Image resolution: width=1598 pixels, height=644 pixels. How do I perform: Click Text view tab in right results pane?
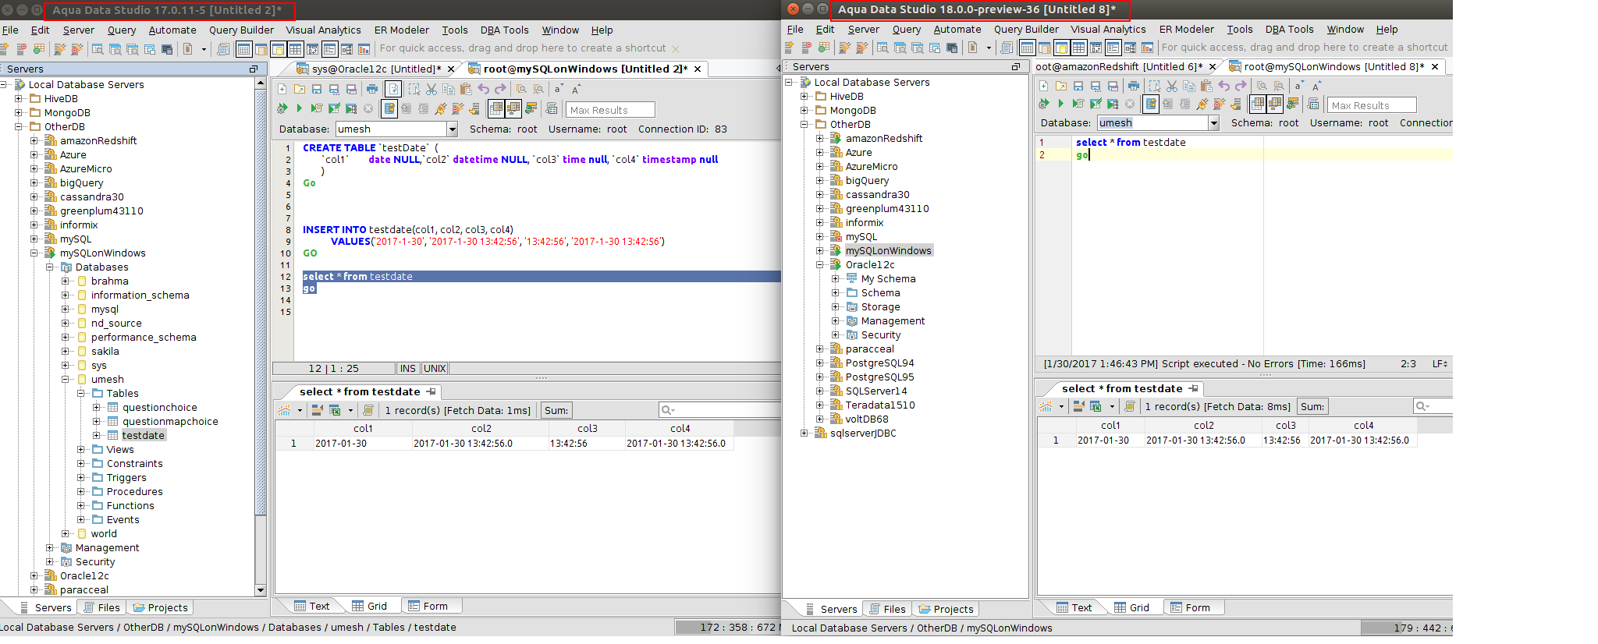click(x=1074, y=608)
